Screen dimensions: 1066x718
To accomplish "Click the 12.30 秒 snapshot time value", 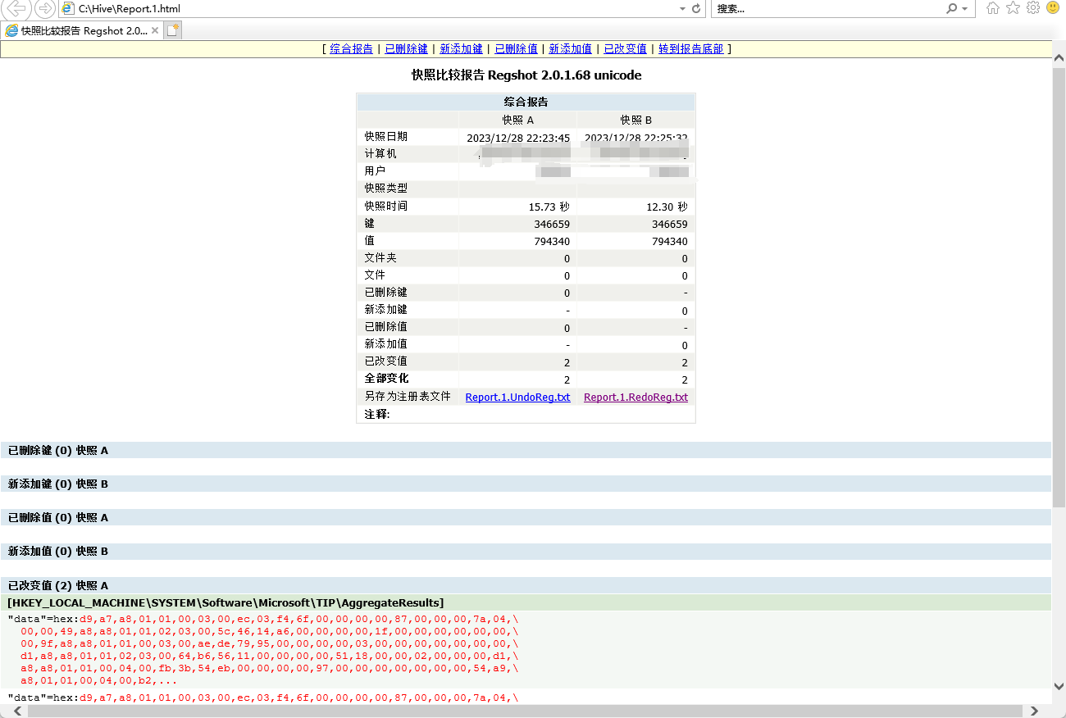I will (667, 207).
